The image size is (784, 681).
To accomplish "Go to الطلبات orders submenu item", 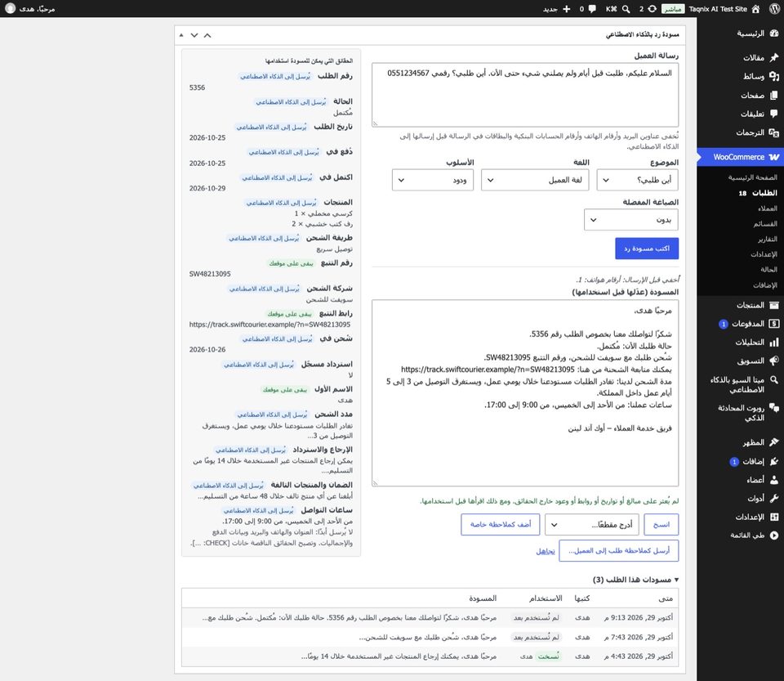I will click(758, 193).
